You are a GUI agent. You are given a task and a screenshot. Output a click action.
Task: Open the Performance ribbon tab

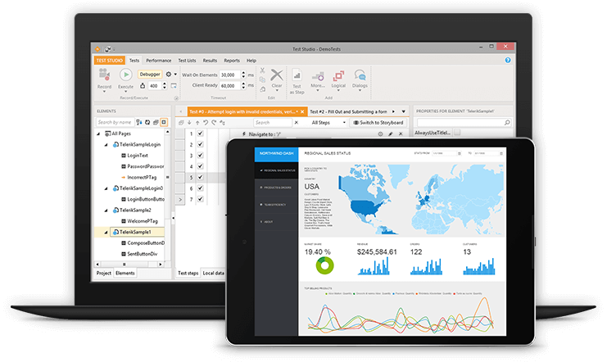[x=158, y=61]
